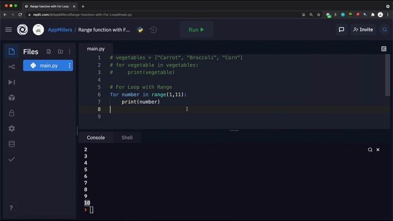Clear the console with X icon
The height and width of the screenshot is (221, 393).
(x=378, y=150)
